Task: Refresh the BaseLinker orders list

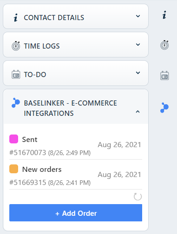Action: coord(138,197)
